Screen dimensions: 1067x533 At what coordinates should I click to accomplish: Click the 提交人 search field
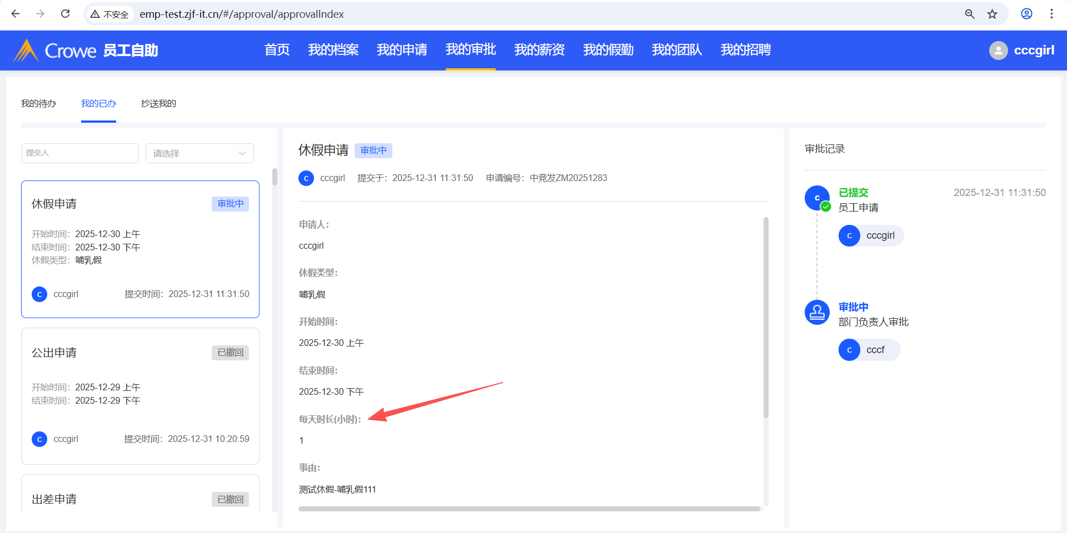[80, 153]
